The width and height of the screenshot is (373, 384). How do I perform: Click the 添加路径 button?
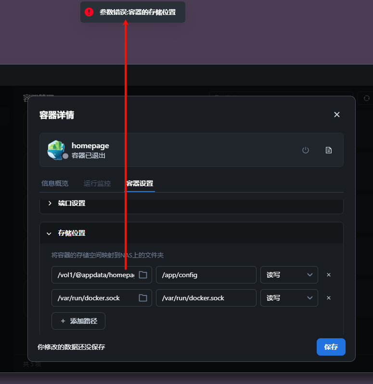pos(78,321)
